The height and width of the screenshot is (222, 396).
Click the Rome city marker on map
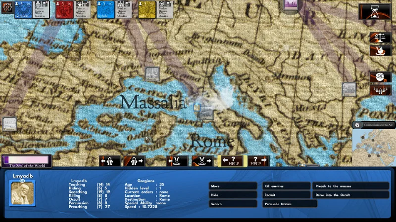pos(207,113)
